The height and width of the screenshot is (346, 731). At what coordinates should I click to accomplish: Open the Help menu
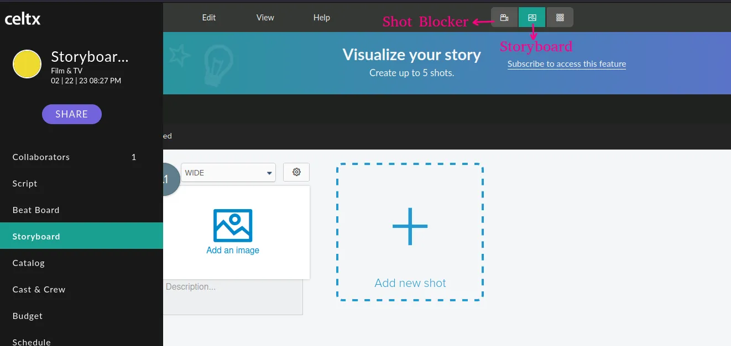click(322, 18)
